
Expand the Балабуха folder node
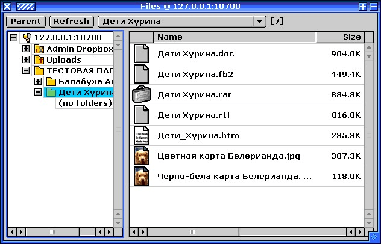pos(38,81)
